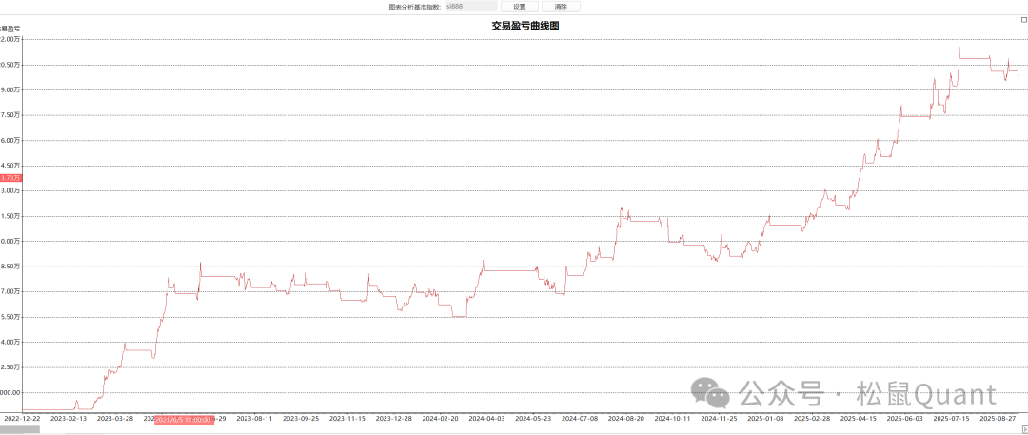Click the 6.00万 label on the y-axis
This screenshot has height=435, width=1028.
[x=11, y=140]
